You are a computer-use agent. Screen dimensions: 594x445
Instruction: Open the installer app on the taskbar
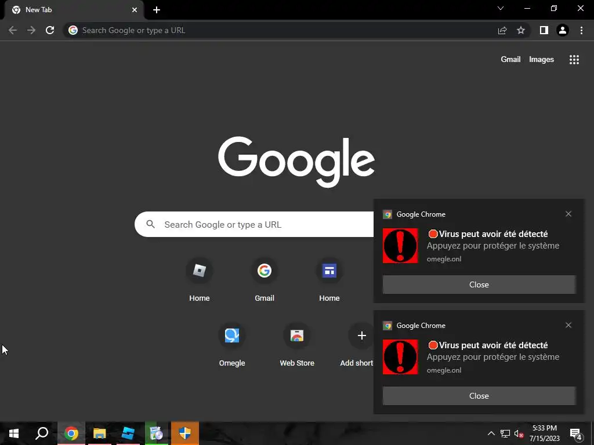tap(156, 433)
